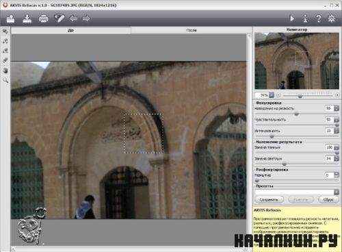This screenshot has width=342, height=252.
Task: Click the Размытие spinner arrows
Action: (x=337, y=175)
